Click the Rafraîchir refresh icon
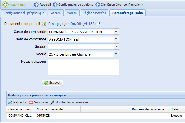The width and height of the screenshot is (185, 123). (10, 102)
